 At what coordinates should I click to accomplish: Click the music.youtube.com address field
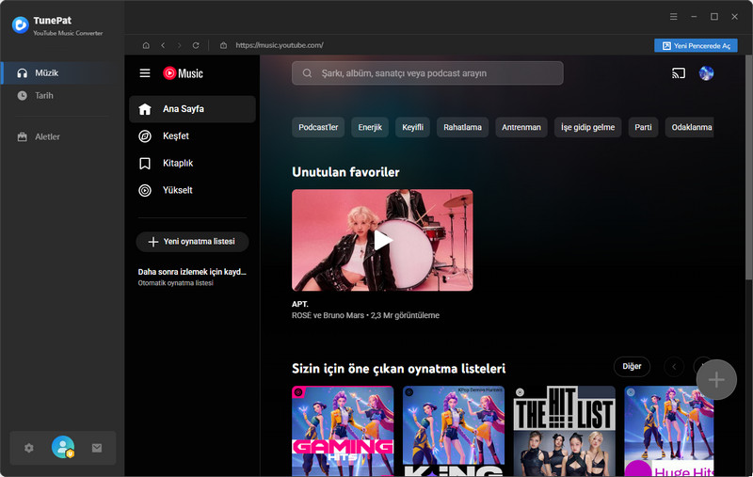coord(280,45)
